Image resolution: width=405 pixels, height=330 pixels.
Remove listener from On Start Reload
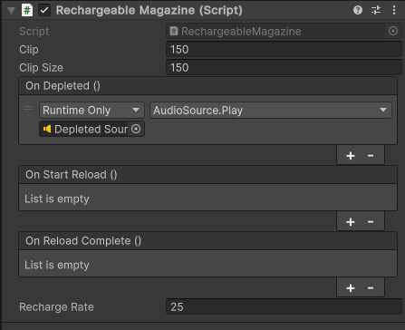371,222
